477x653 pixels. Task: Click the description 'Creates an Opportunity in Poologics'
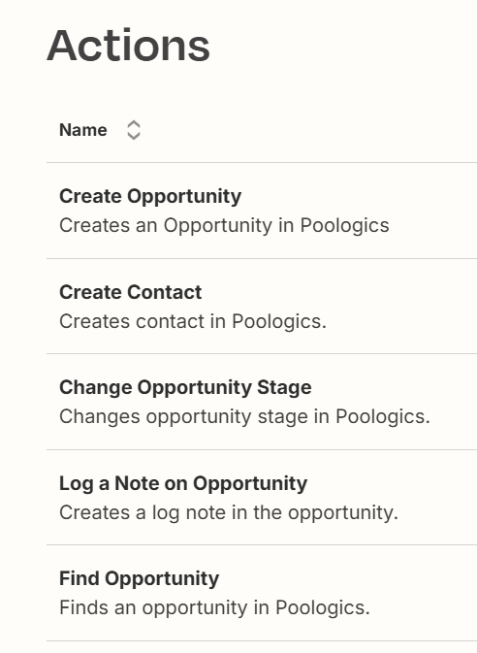point(224,225)
